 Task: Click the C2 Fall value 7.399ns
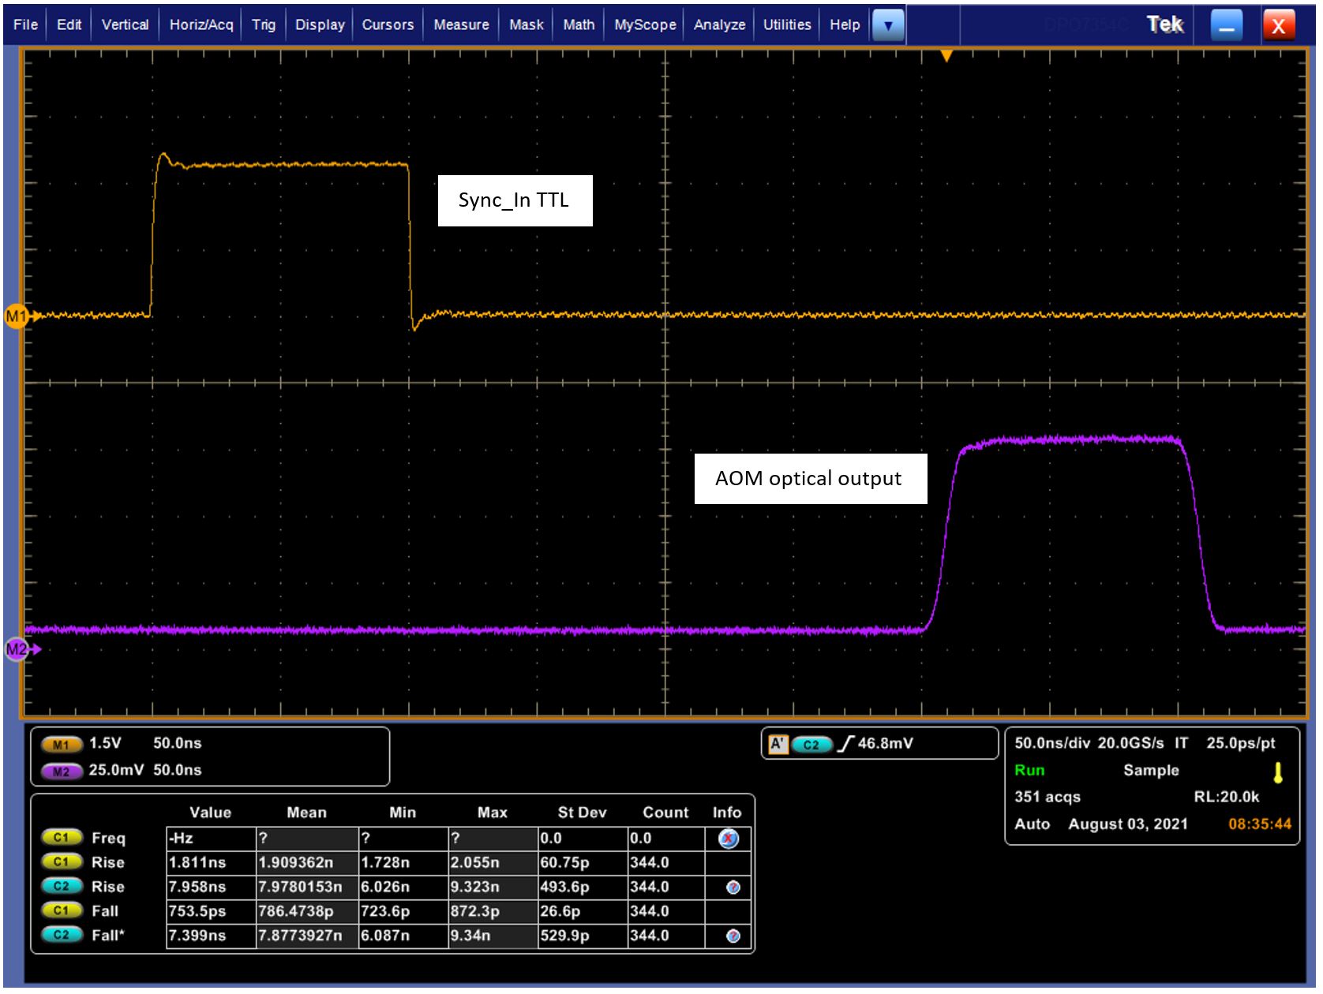[211, 936]
